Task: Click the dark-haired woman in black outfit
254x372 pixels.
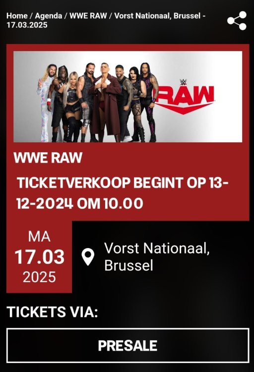Action: (137, 104)
